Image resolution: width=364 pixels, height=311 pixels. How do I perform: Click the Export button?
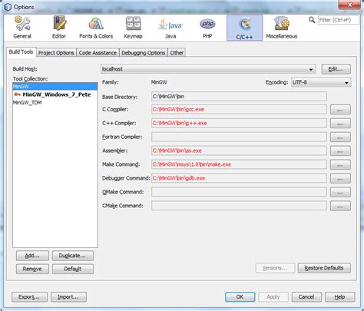29,297
